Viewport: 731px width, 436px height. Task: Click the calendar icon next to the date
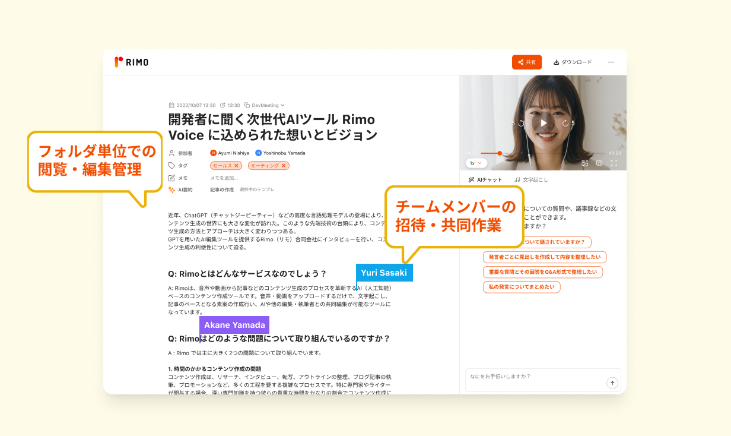coord(171,105)
